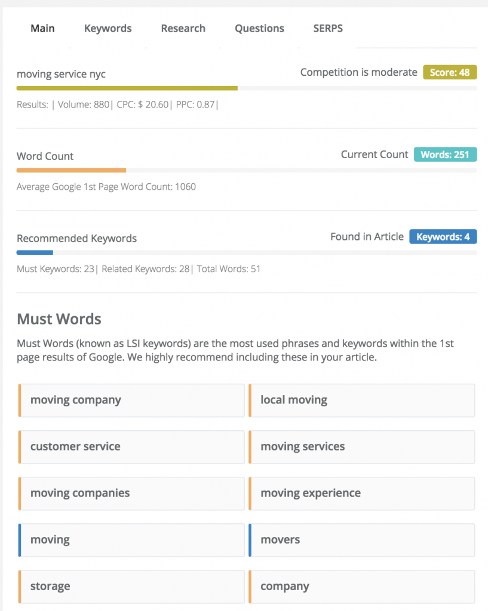Pick the 'moving companies' keyword box
The height and width of the screenshot is (611, 488).
131,493
